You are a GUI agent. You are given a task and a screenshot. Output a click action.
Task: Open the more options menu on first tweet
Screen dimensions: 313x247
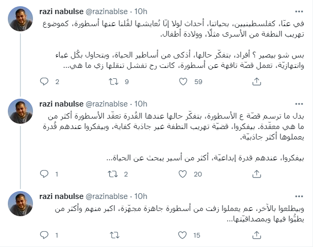click(299, 11)
